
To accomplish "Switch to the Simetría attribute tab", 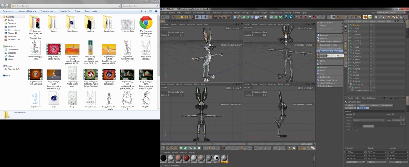I will (363, 108).
